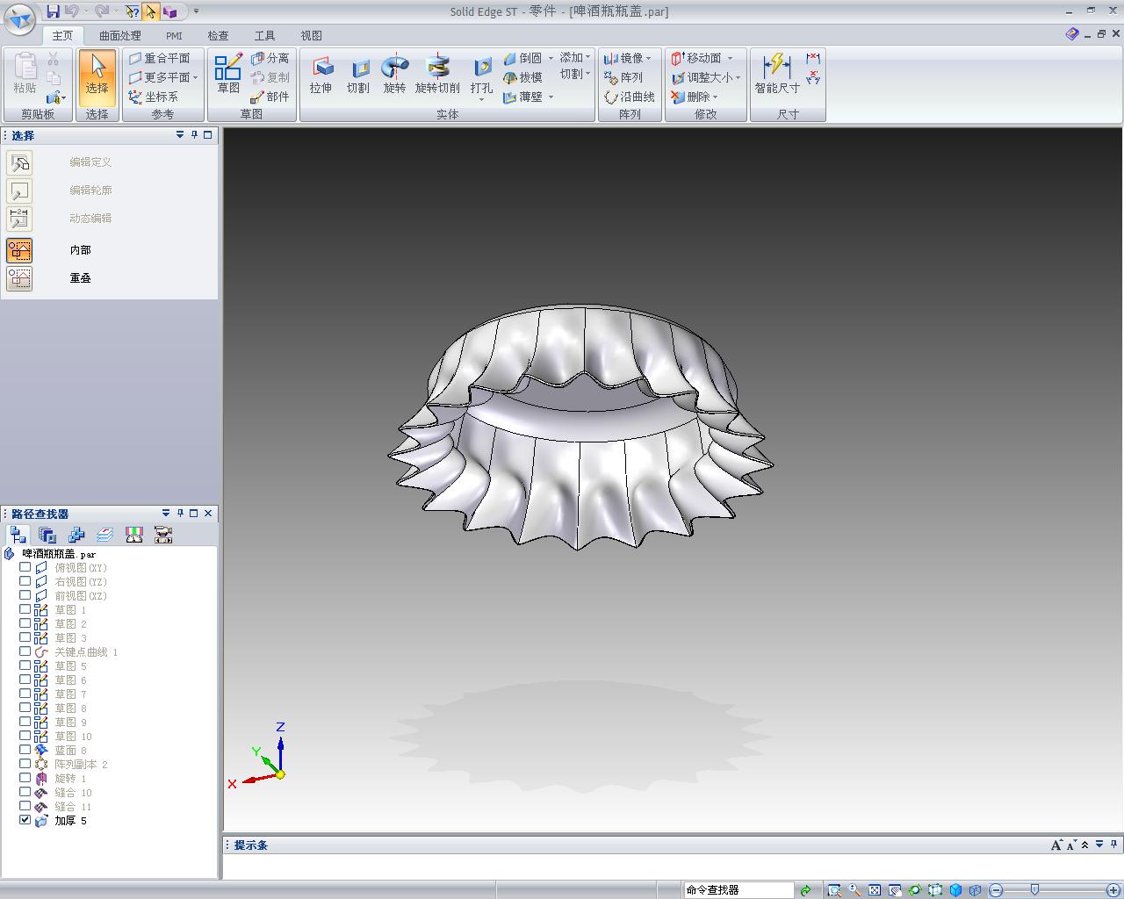Select 啤酒瓶瓶盖.par root in PathFinder
Viewport: 1124px width, 899px height.
coord(59,554)
